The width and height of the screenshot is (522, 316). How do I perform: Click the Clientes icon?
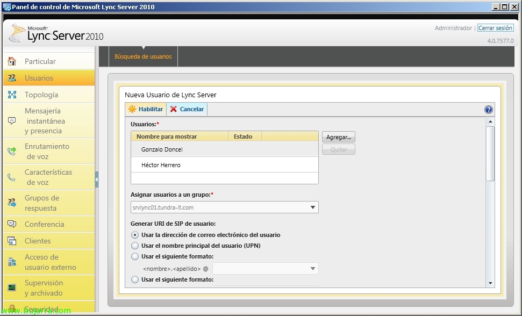pos(12,241)
